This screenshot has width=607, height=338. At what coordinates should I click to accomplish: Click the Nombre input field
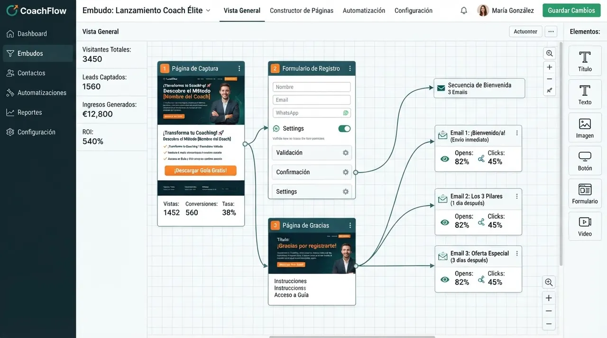(312, 87)
